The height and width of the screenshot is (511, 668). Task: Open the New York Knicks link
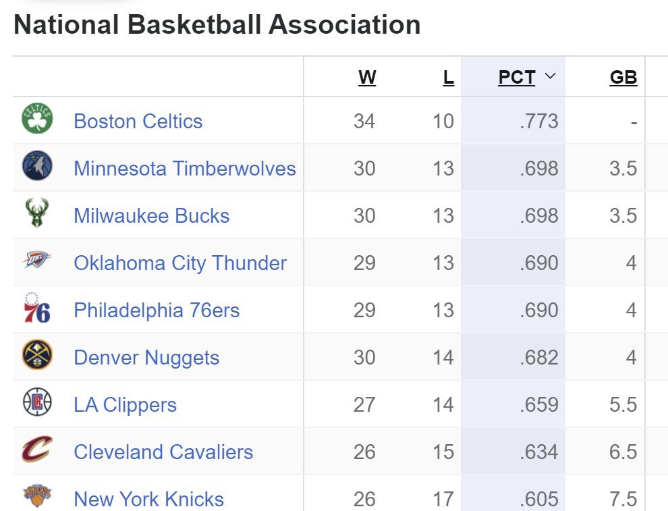pyautogui.click(x=148, y=500)
